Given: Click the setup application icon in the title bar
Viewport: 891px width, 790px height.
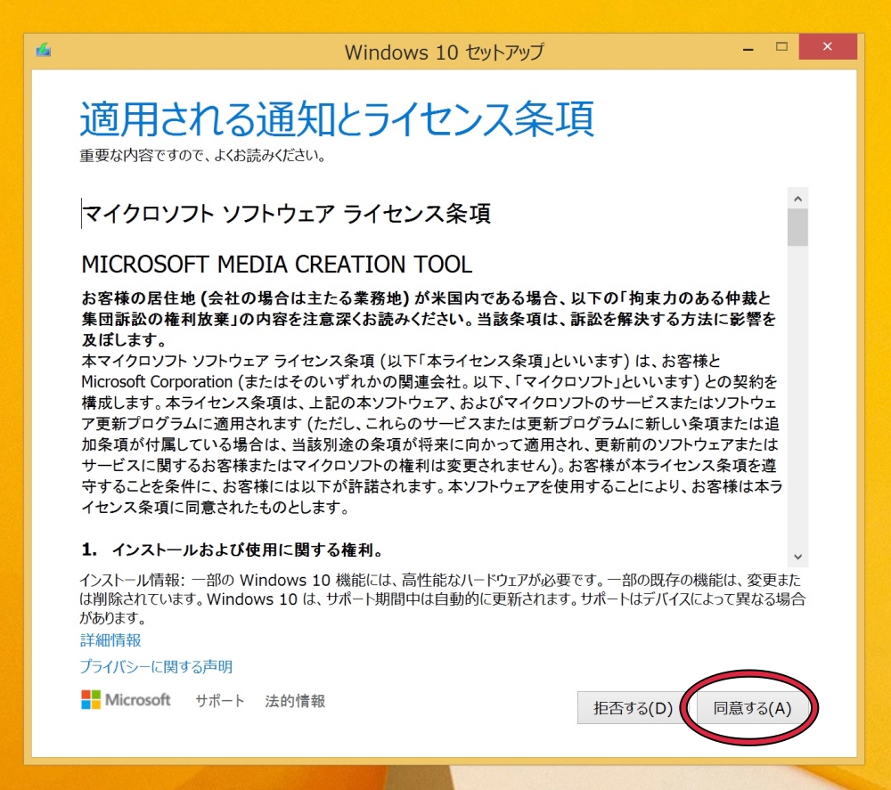Looking at the screenshot, I should coord(42,51).
